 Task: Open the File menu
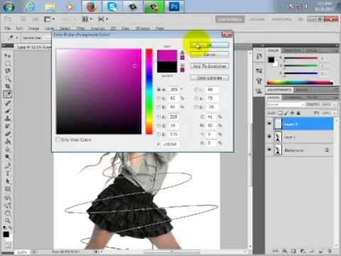[x=7, y=28]
